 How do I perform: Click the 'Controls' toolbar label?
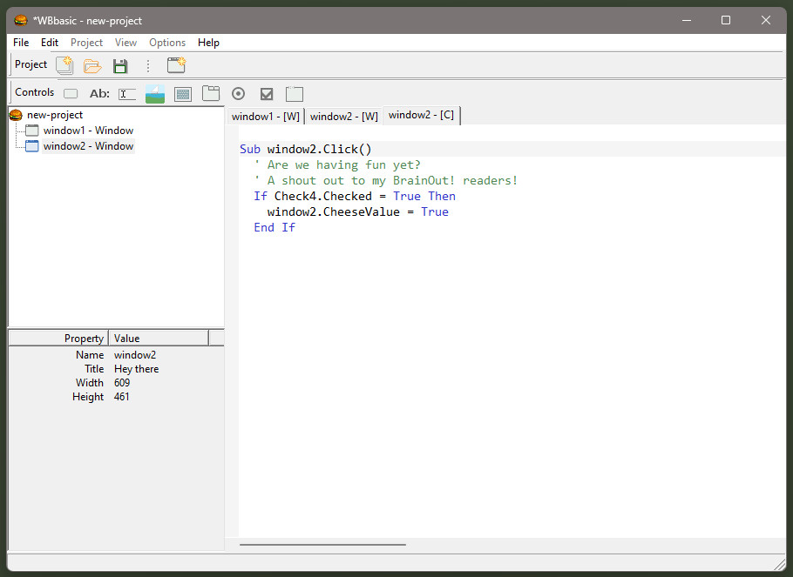[x=34, y=92]
